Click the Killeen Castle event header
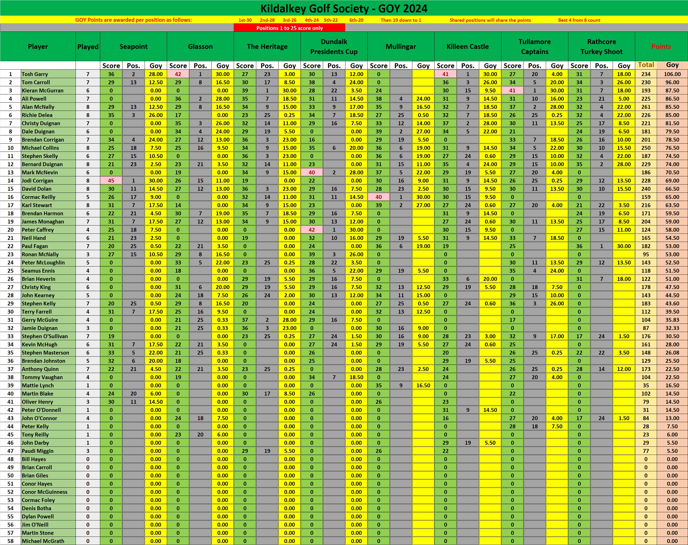688x545 pixels. (x=468, y=47)
